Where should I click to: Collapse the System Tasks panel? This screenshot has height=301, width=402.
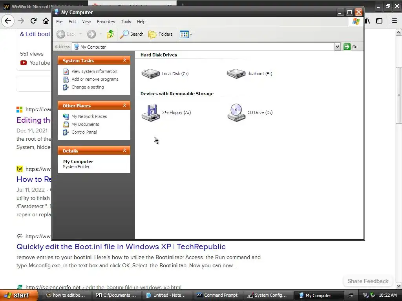[x=124, y=60]
